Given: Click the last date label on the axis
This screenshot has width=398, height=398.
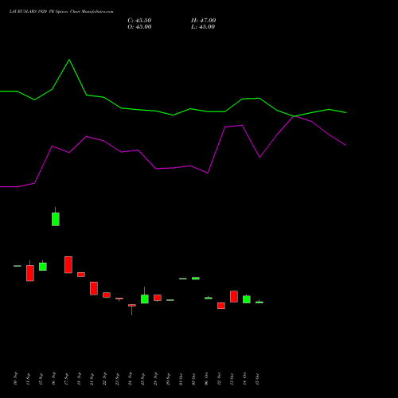Looking at the screenshot, I should tap(257, 378).
